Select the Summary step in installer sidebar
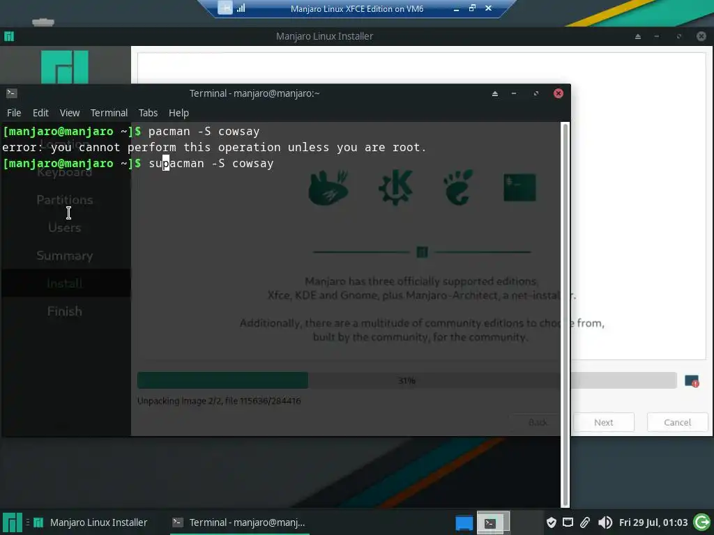Screen dimensions: 714x535 pos(65,256)
